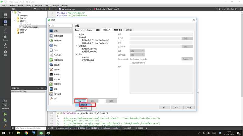Screen dimensions: 243x136
Task: Expand the 头文件 folder in project tree
Action: pos(15,18)
